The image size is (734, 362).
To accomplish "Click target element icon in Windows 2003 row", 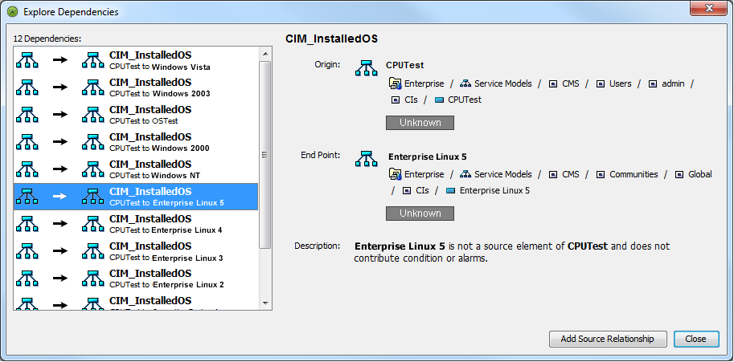I will click(x=92, y=87).
